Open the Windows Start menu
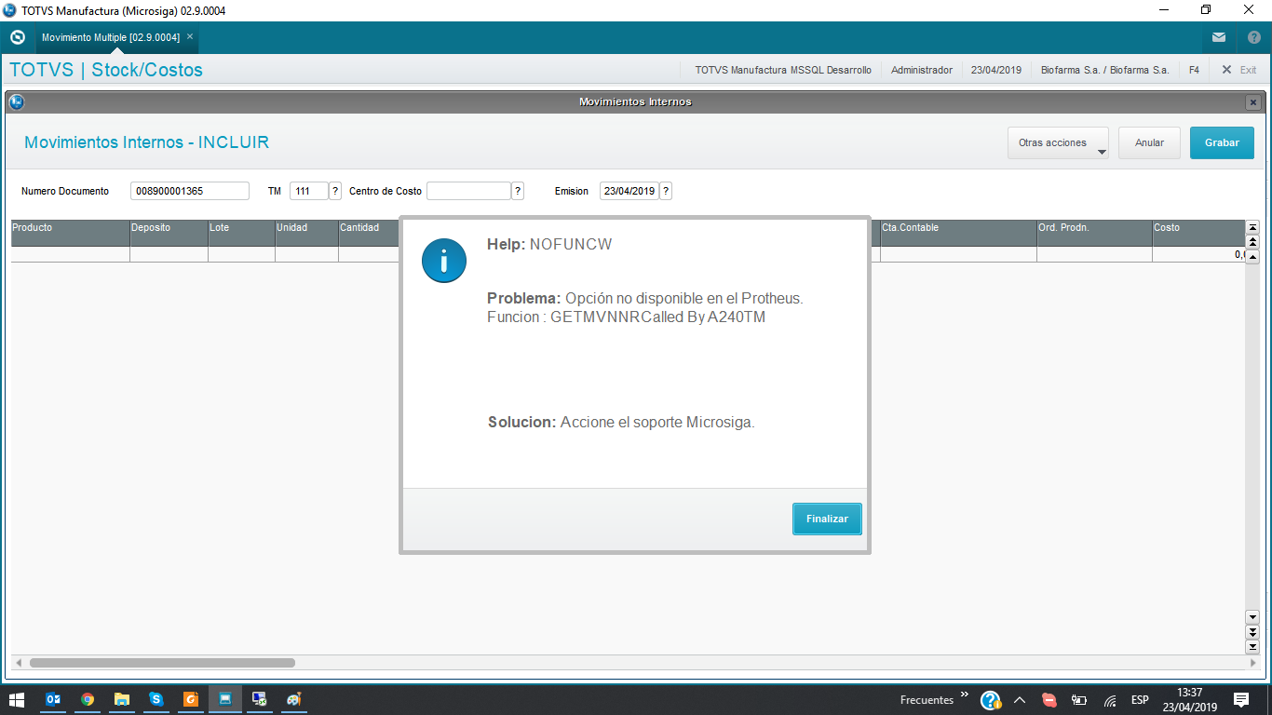This screenshot has width=1272, height=715. click(16, 699)
